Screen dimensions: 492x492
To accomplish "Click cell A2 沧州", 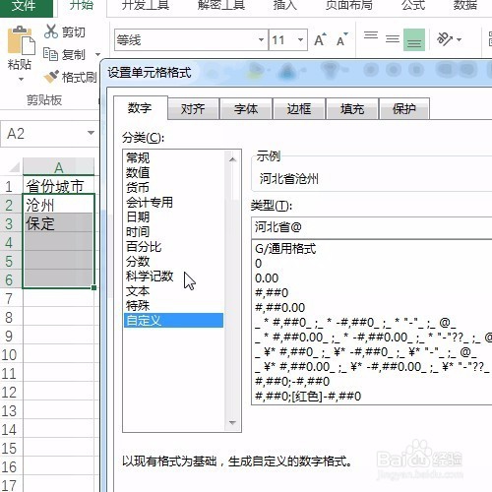I will (58, 205).
